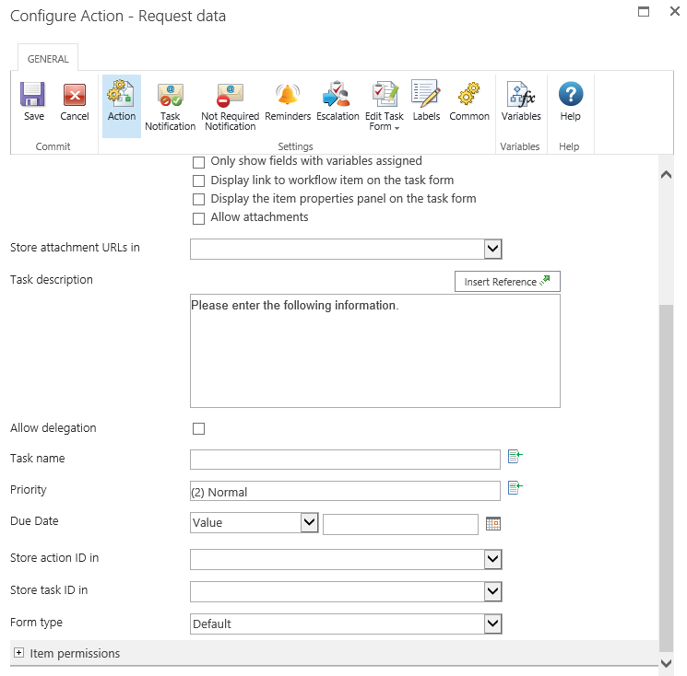Click in the Task name input field
Image resolution: width=687 pixels, height=676 pixels.
[x=345, y=460]
